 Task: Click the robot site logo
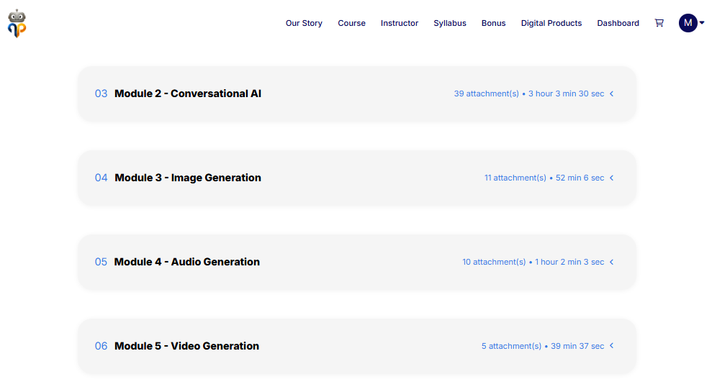[17, 23]
